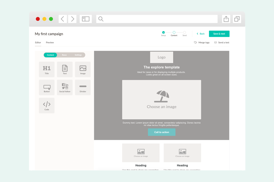
Task: Jump to the Setup progress step
Action: (163, 33)
